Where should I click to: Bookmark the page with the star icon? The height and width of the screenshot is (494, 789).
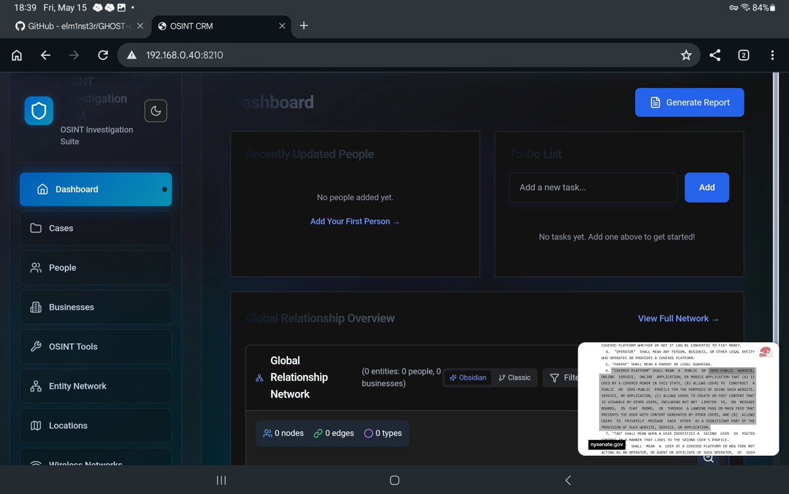tap(686, 55)
